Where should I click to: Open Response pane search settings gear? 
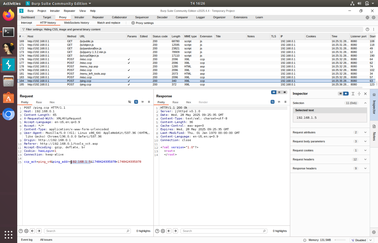point(163,231)
